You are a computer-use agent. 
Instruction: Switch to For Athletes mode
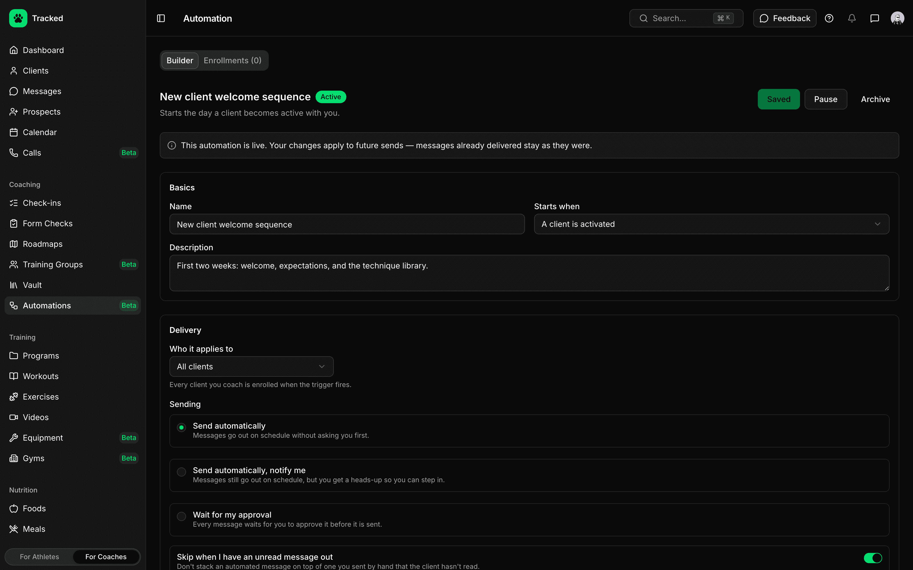pos(39,557)
